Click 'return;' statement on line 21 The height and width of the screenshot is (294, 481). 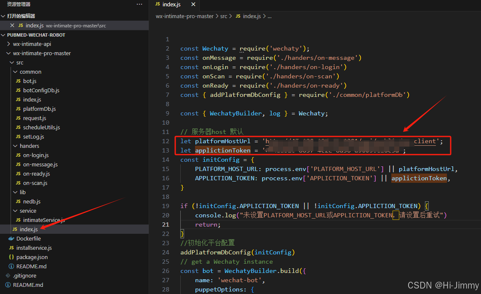(208, 225)
